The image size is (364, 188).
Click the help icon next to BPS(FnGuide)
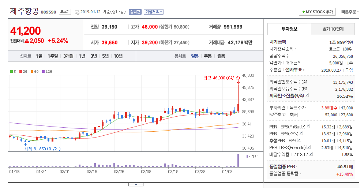[308, 147]
